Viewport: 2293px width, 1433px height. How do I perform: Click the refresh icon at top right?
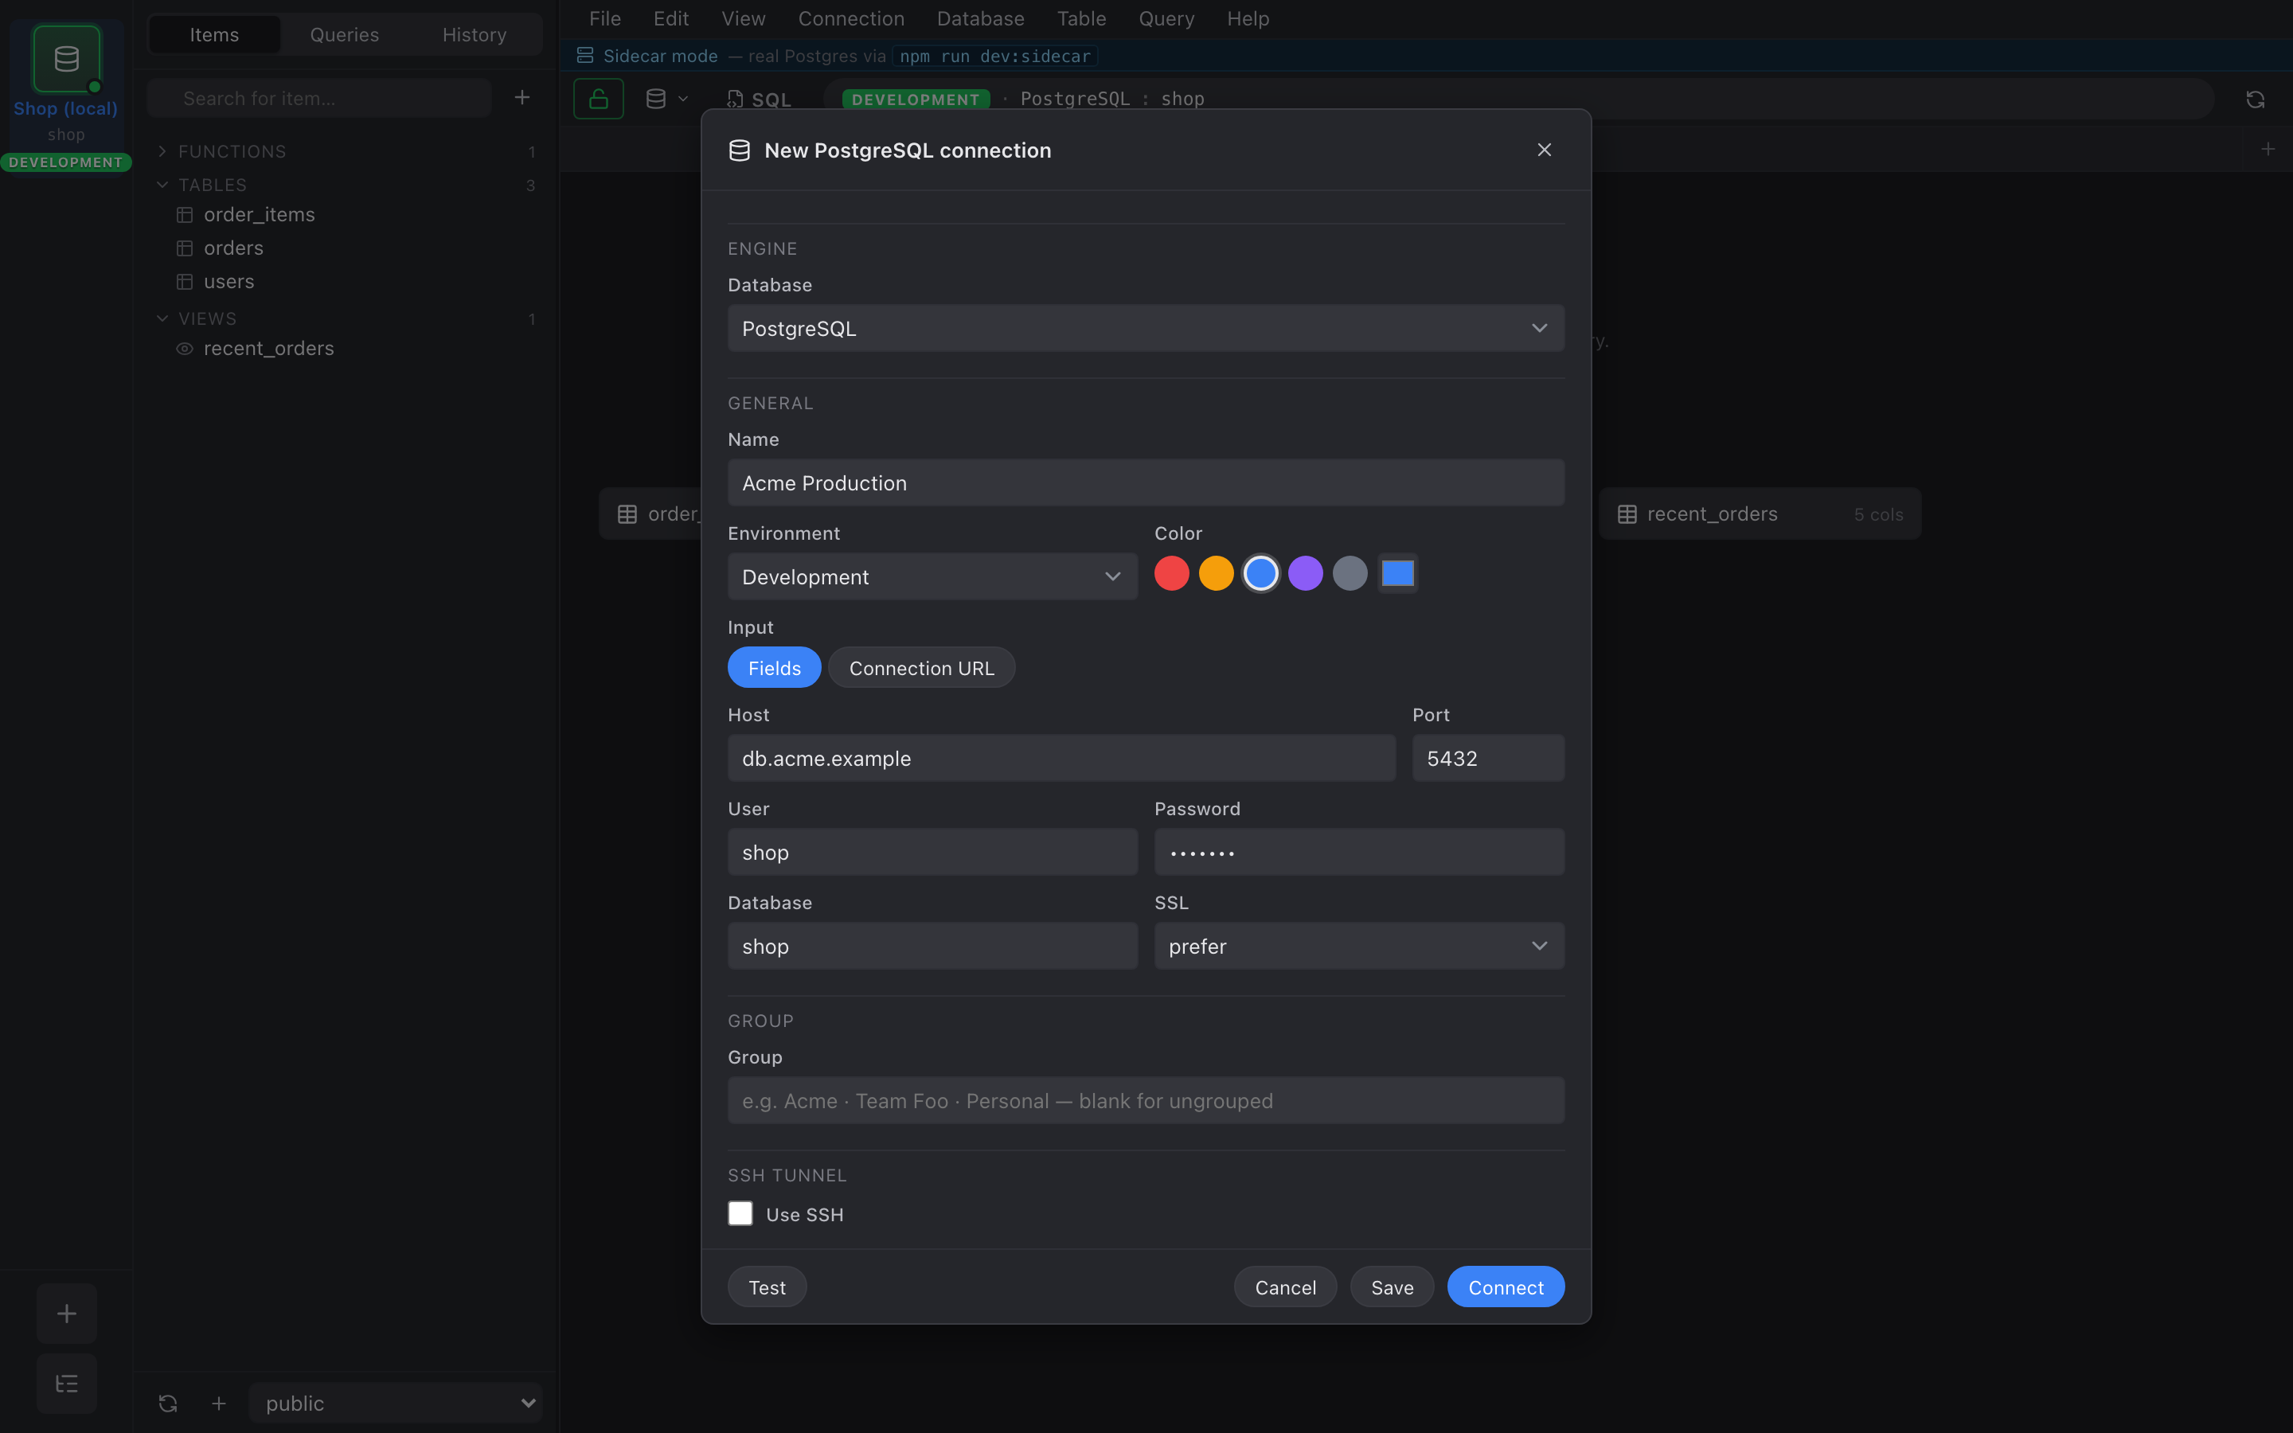pos(2255,100)
